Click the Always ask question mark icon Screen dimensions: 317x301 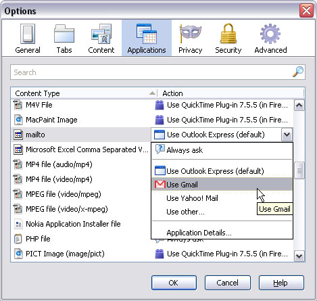[x=160, y=149]
